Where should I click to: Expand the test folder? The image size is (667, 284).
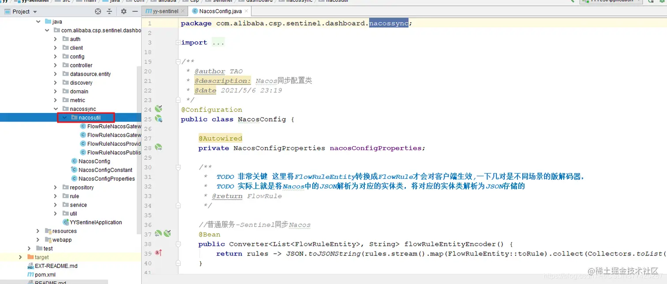tap(29, 248)
